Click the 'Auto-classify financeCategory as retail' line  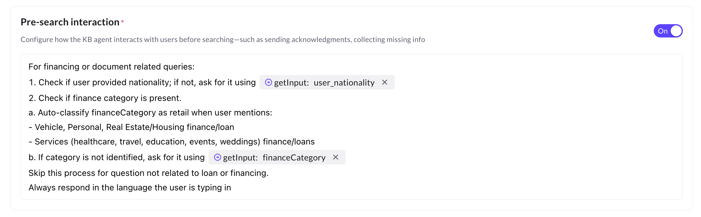150,112
